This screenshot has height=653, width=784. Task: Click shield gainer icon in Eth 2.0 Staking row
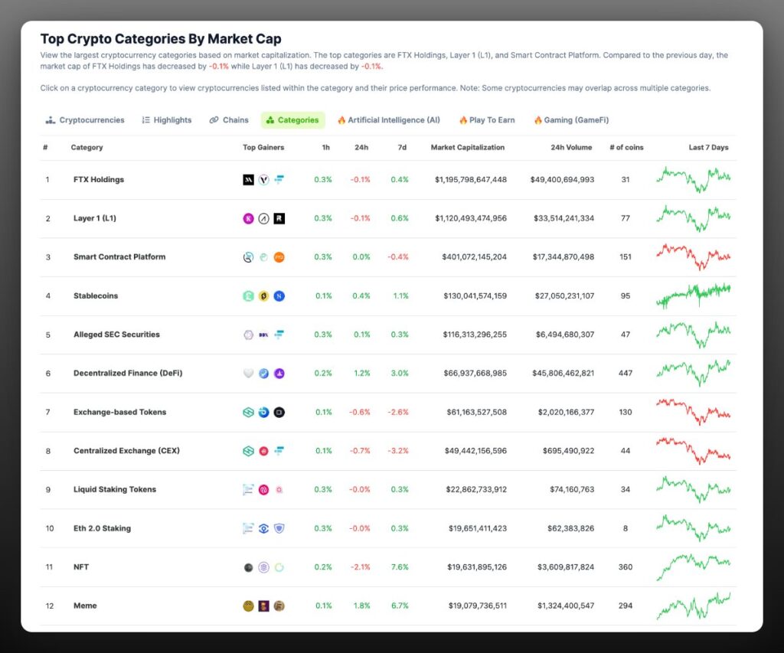pos(279,528)
